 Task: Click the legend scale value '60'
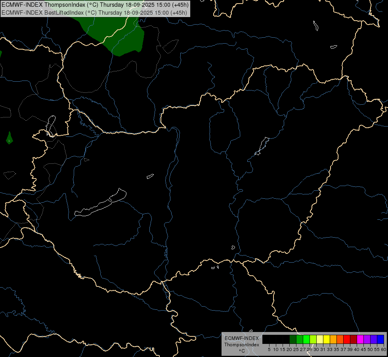(x=384, y=349)
